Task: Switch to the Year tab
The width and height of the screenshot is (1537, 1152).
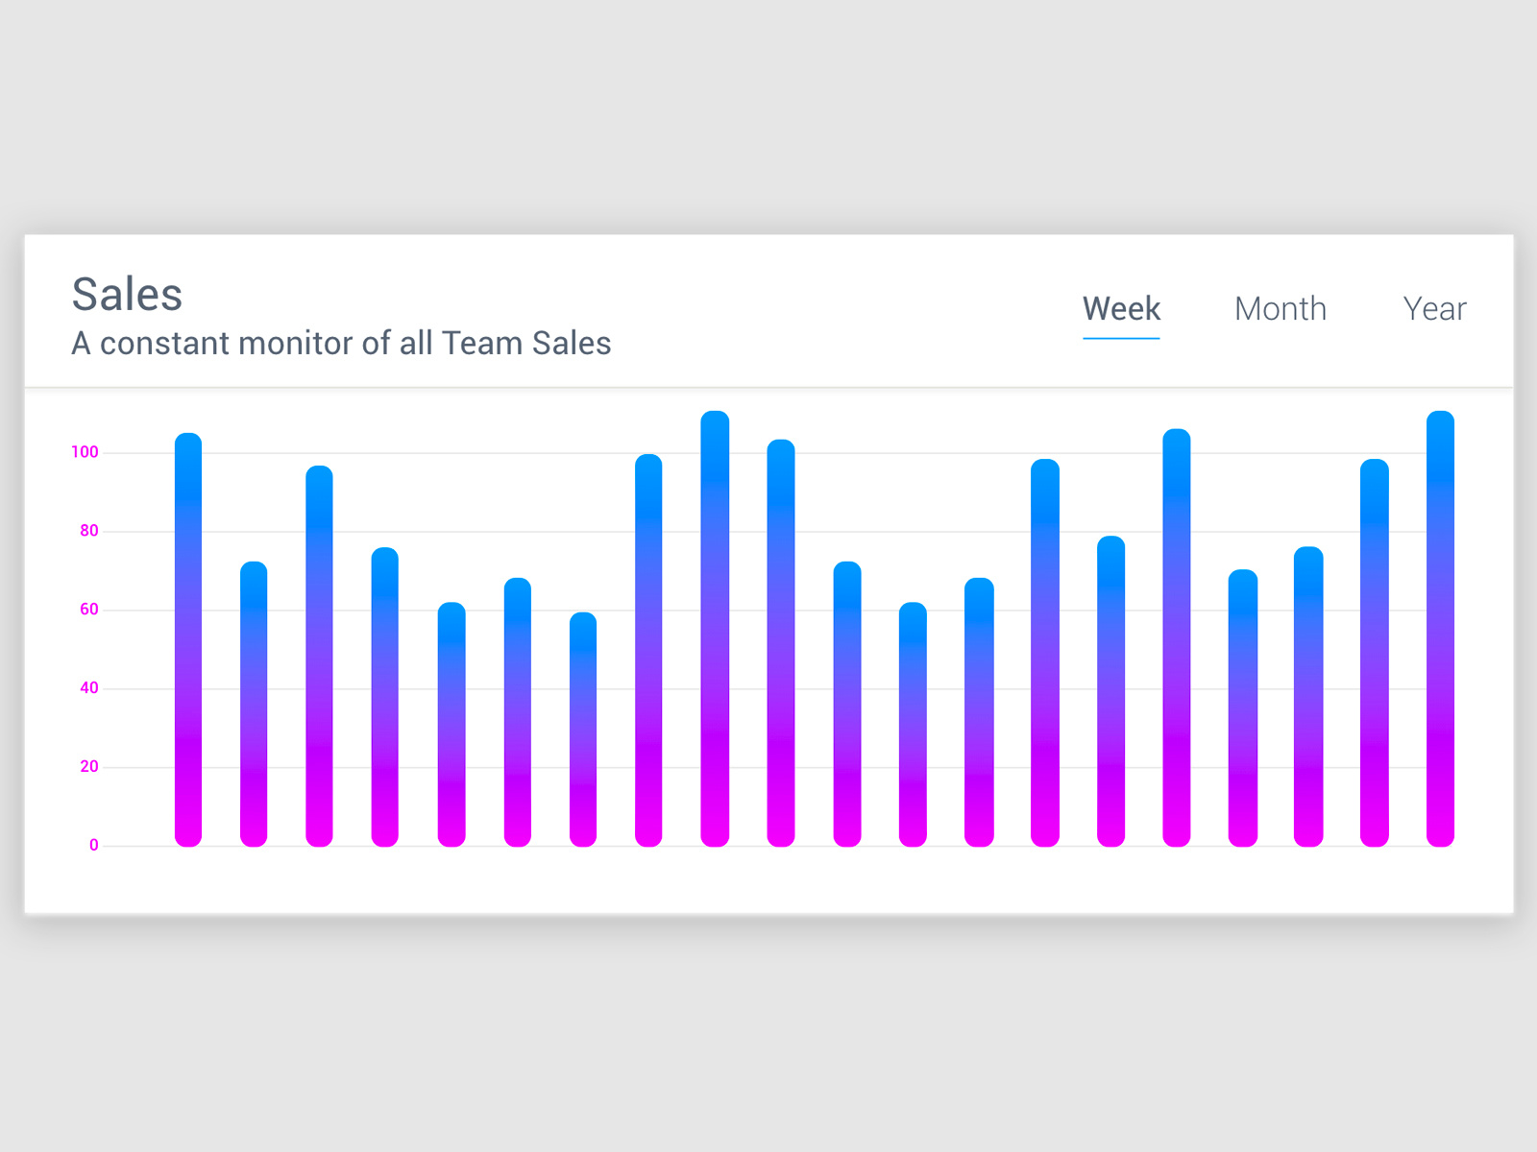Action: pos(1434,309)
